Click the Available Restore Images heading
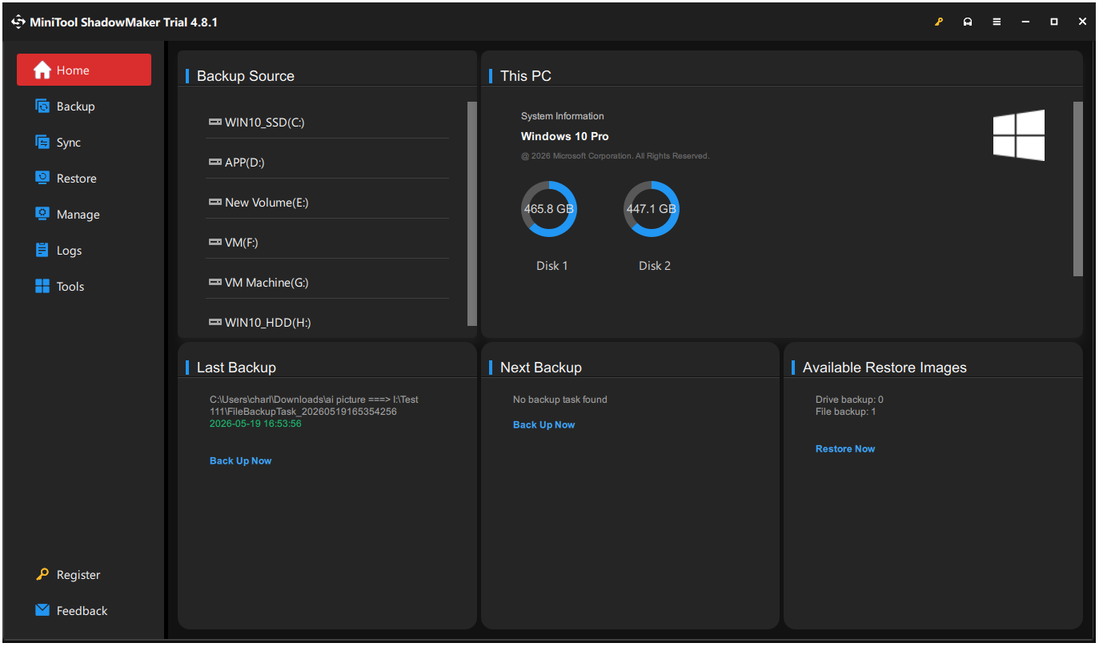 click(884, 368)
